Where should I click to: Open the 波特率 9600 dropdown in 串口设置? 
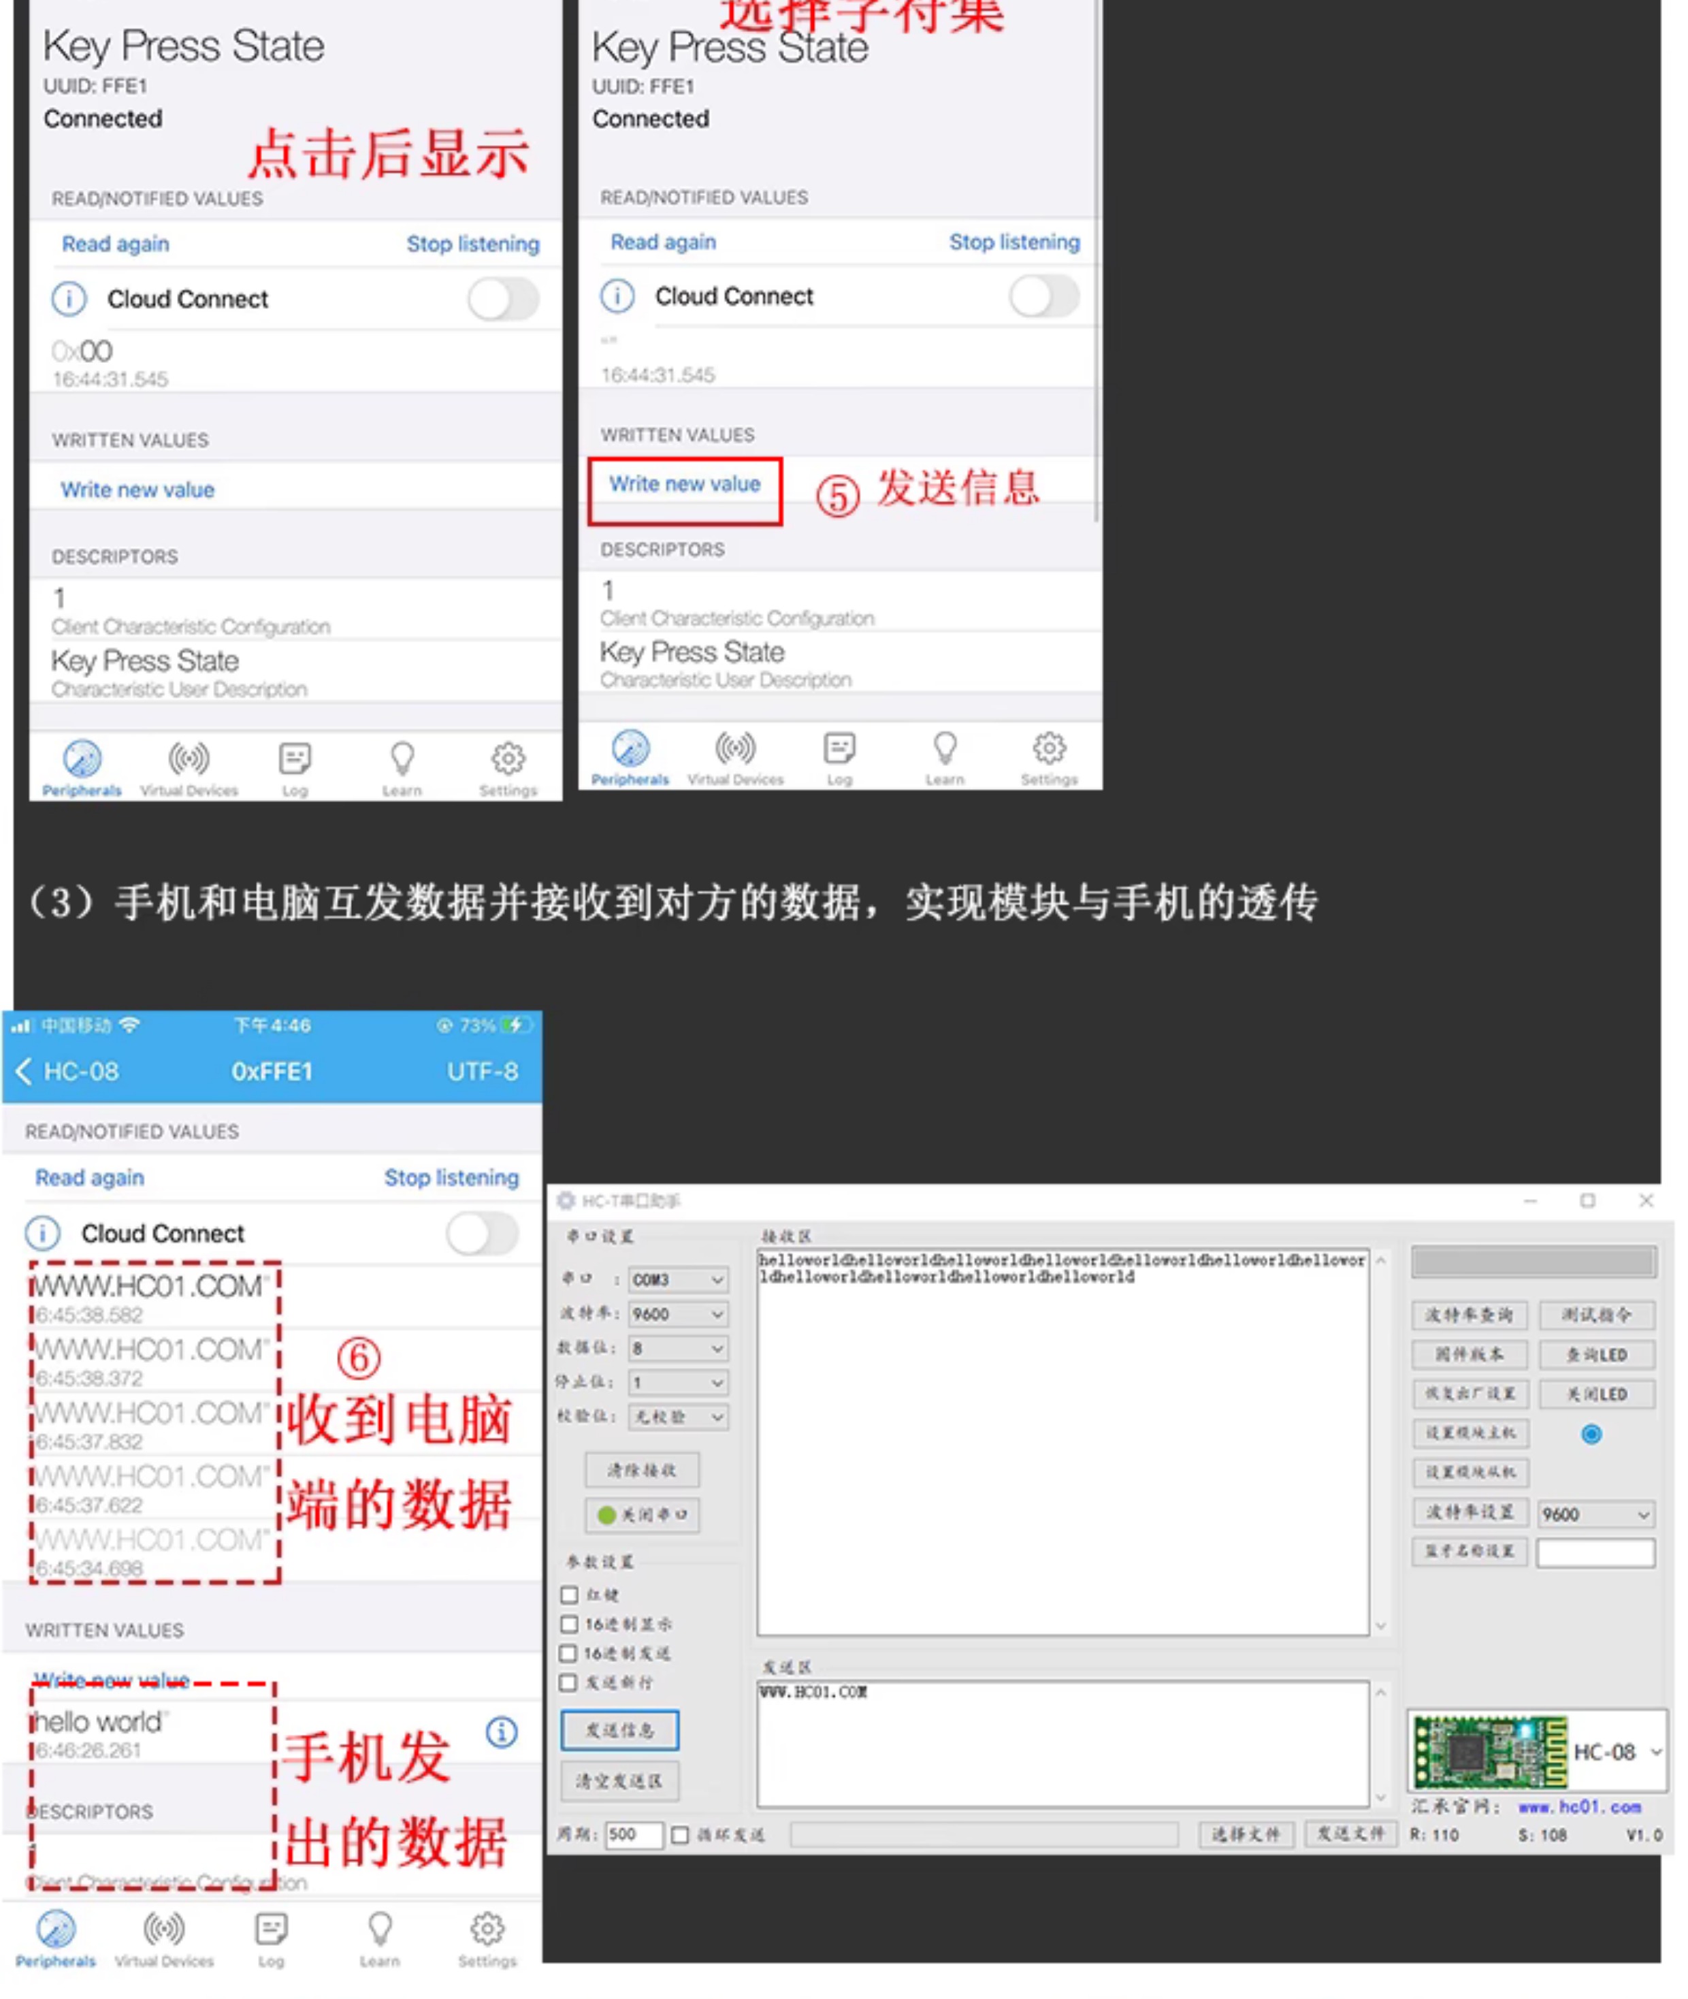[x=679, y=1313]
